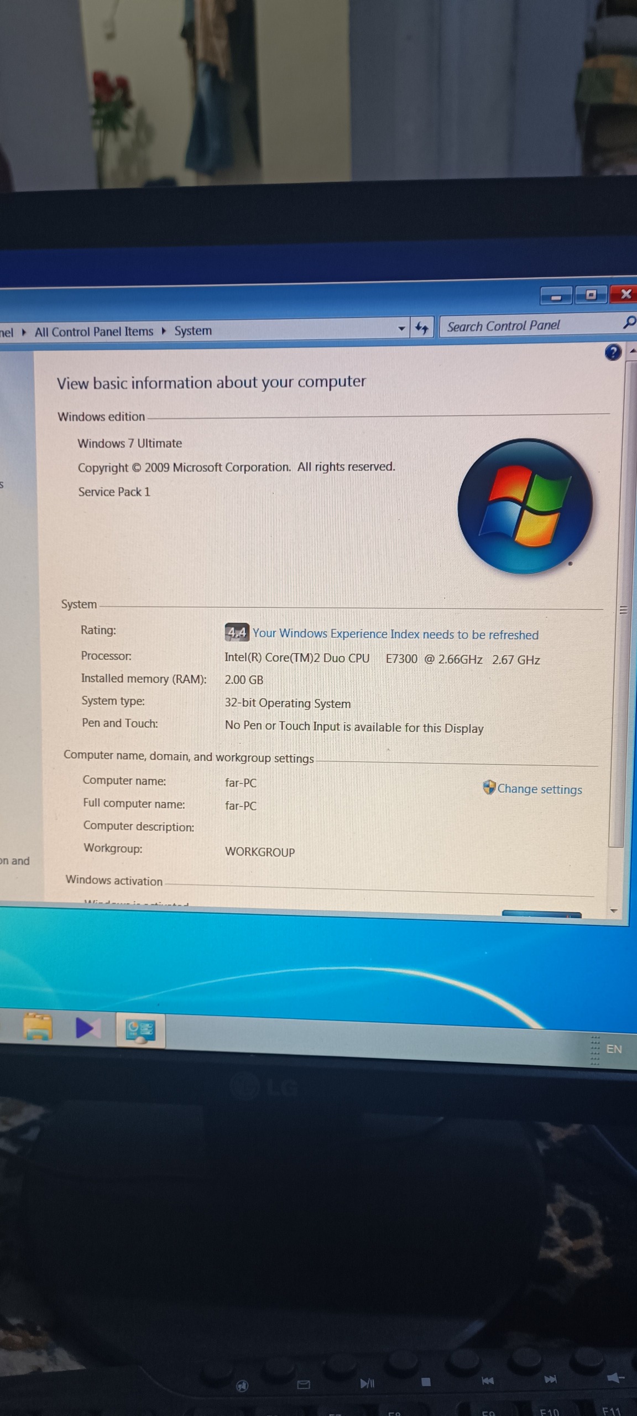Click the No Pen or Touch Input text
Screen dimensions: 637x1416
point(354,727)
